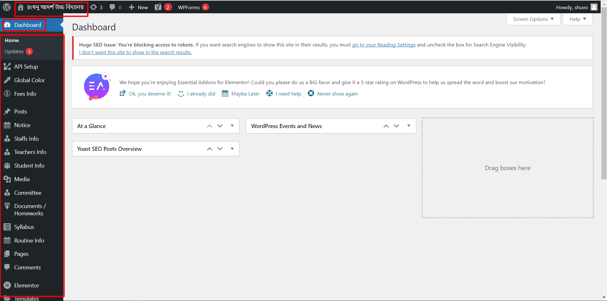The width and height of the screenshot is (607, 301).
Task: Open the site home house icon
Action: pos(21,7)
